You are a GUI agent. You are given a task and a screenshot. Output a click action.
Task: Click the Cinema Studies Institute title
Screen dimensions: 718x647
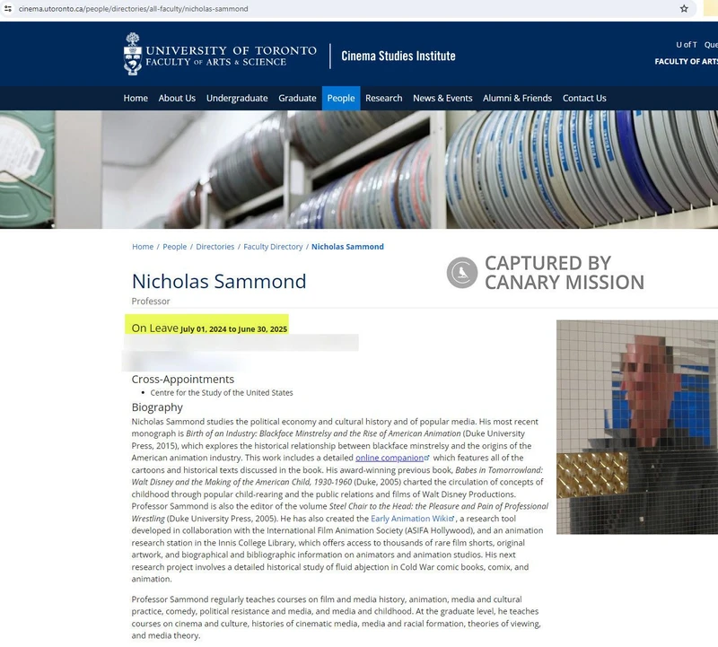[398, 56]
